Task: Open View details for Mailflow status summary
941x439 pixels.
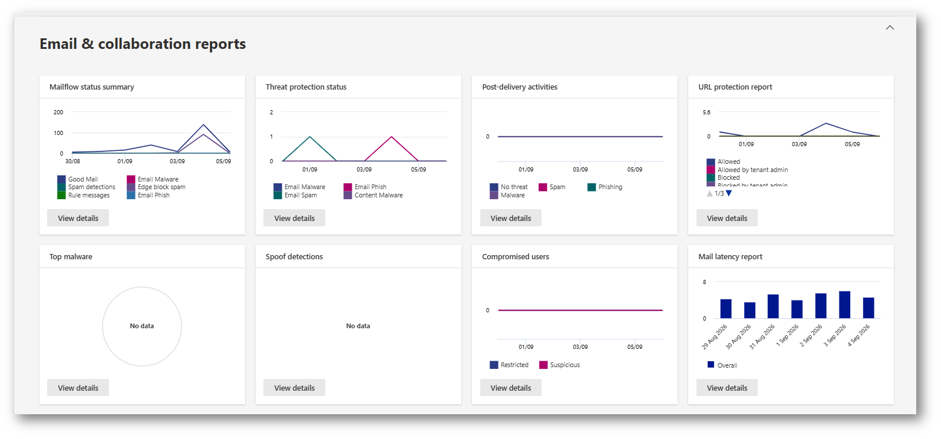Action: pyautogui.click(x=78, y=218)
